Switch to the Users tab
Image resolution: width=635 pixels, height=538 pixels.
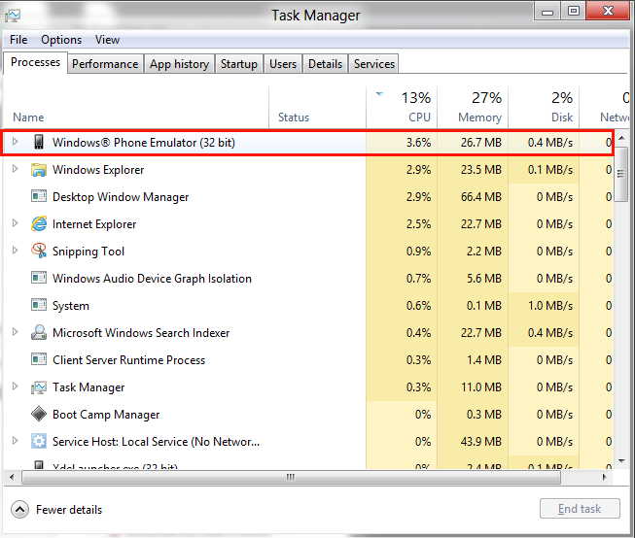pos(283,64)
